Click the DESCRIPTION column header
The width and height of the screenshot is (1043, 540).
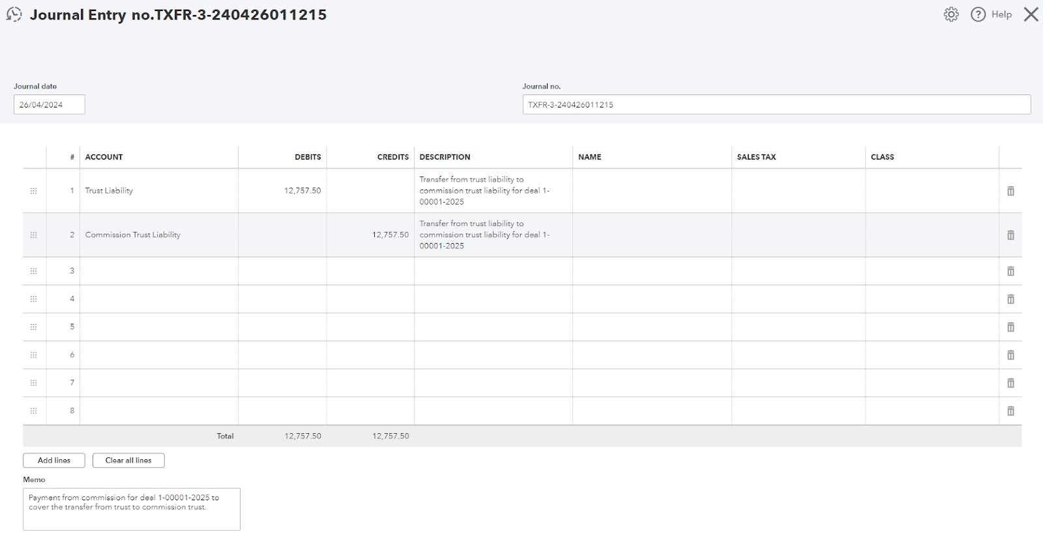coord(445,157)
